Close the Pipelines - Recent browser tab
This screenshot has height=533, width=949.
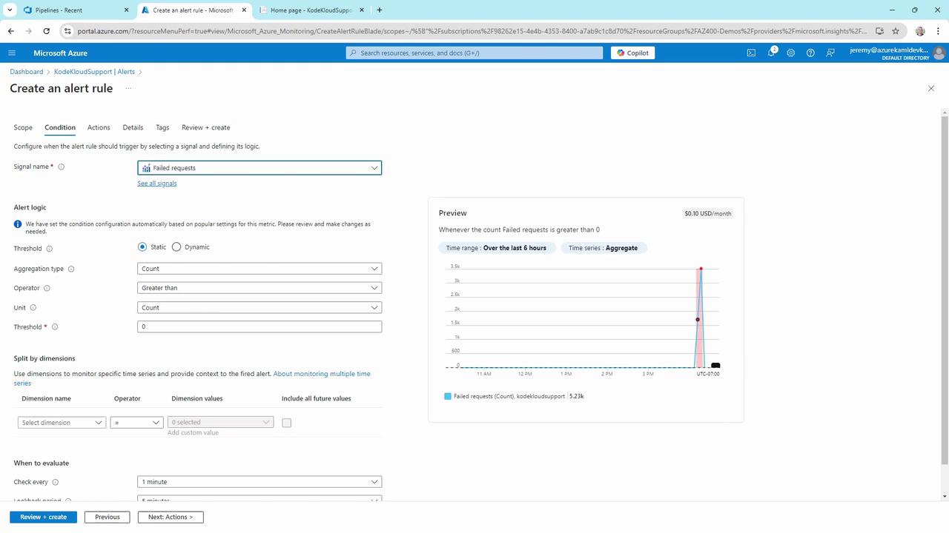tap(125, 10)
